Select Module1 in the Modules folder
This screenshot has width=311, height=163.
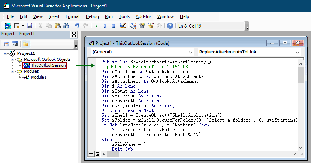39,77
